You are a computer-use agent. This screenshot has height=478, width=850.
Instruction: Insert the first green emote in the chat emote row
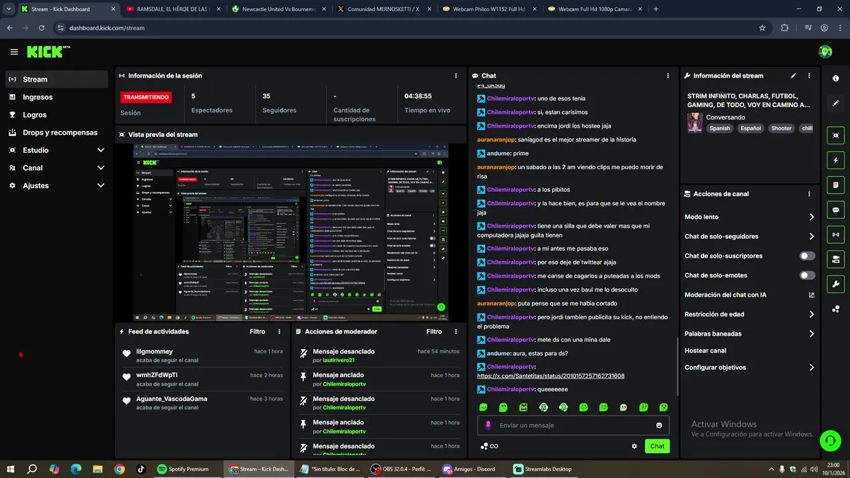pyautogui.click(x=483, y=407)
